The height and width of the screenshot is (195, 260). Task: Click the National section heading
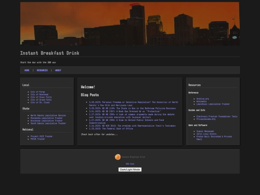[28, 130]
